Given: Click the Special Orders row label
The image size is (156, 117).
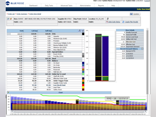Looking at the screenshot, I should [57, 52].
